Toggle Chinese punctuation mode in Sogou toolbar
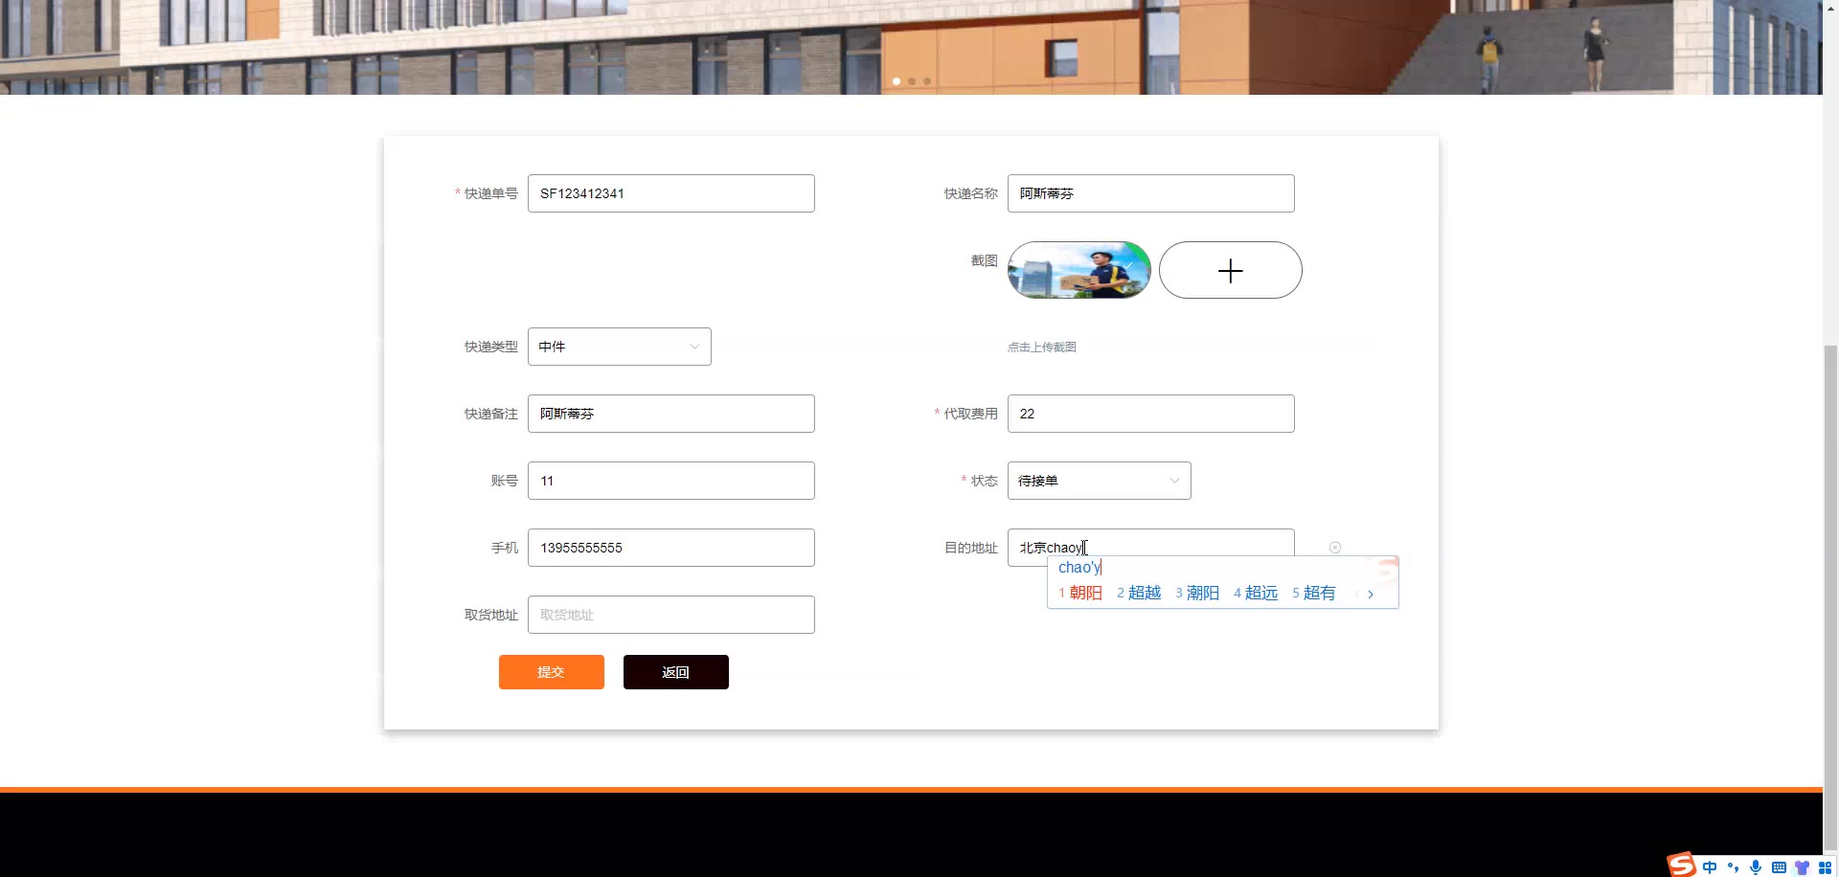Screen dimensions: 1839x877 [1733, 867]
